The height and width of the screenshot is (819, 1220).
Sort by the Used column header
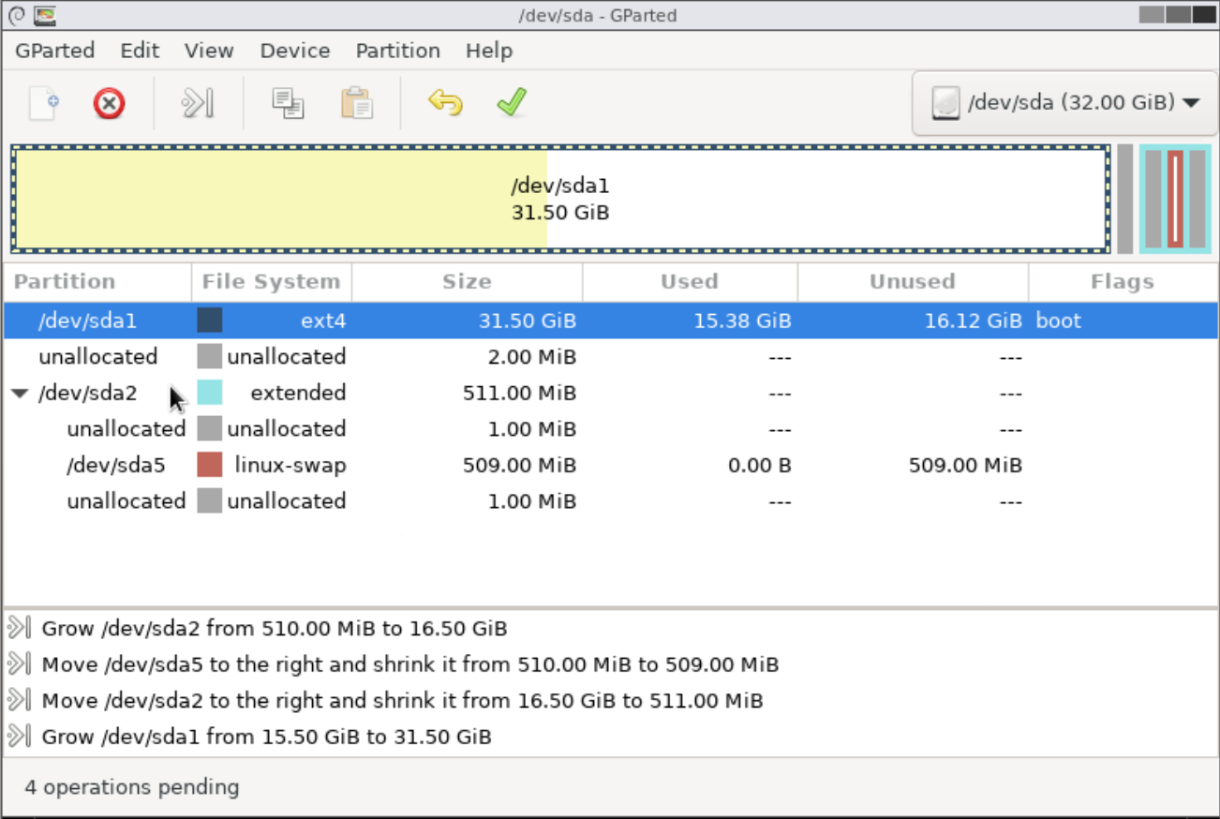(x=690, y=281)
